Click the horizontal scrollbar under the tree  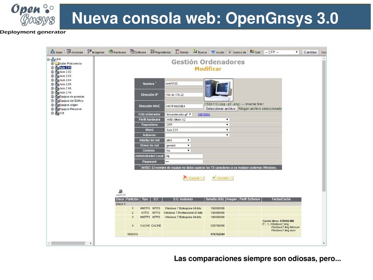tap(68, 243)
